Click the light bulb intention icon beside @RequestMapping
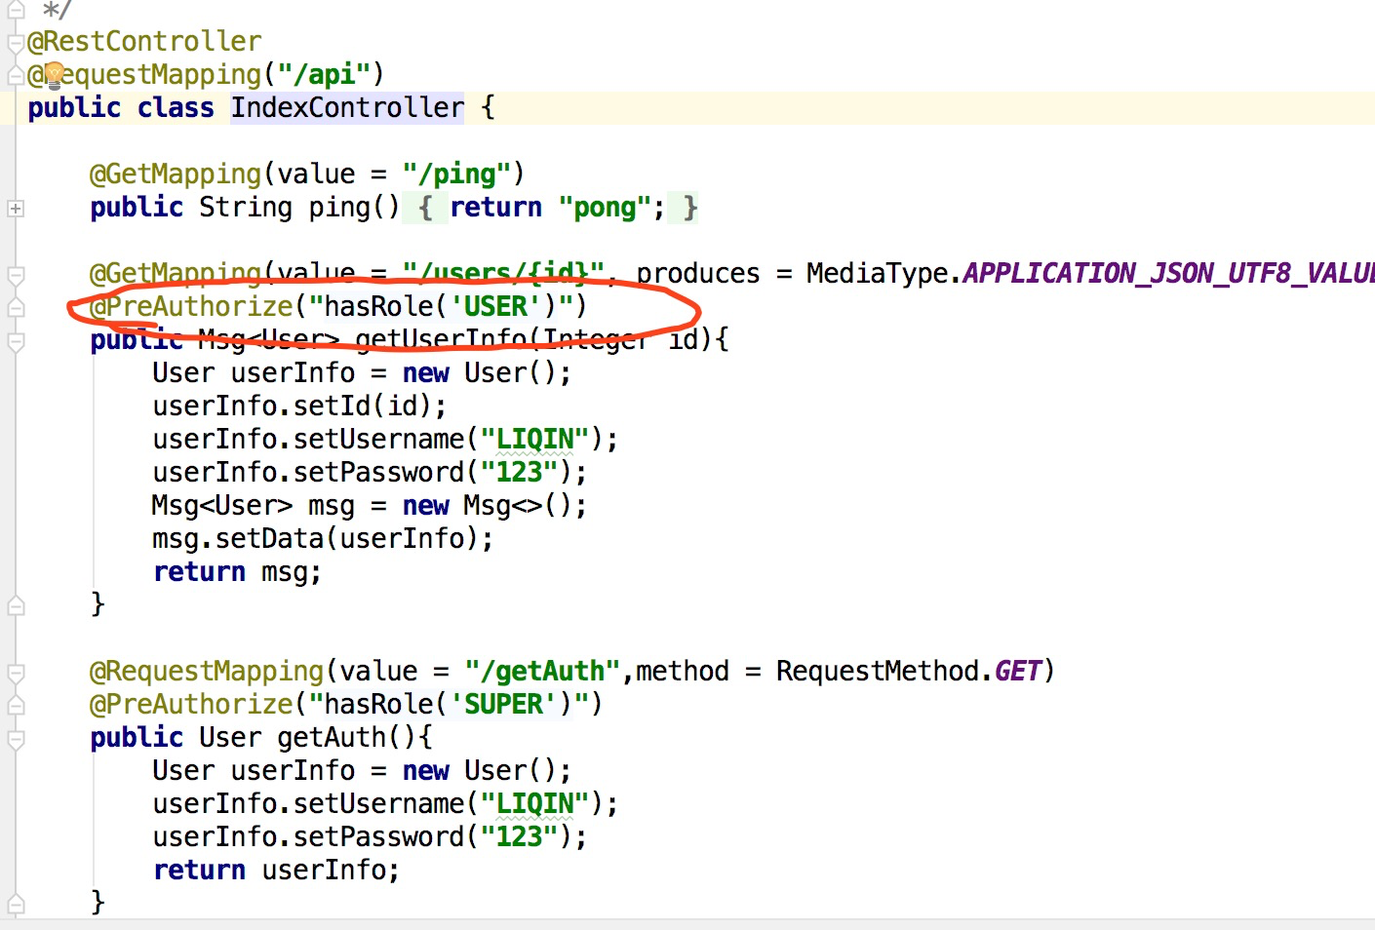The height and width of the screenshot is (930, 1375). pos(55,75)
